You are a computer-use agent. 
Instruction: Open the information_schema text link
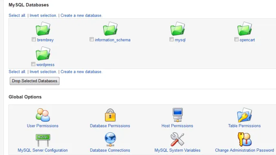pos(113,40)
